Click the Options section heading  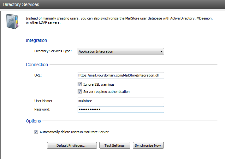point(33,121)
